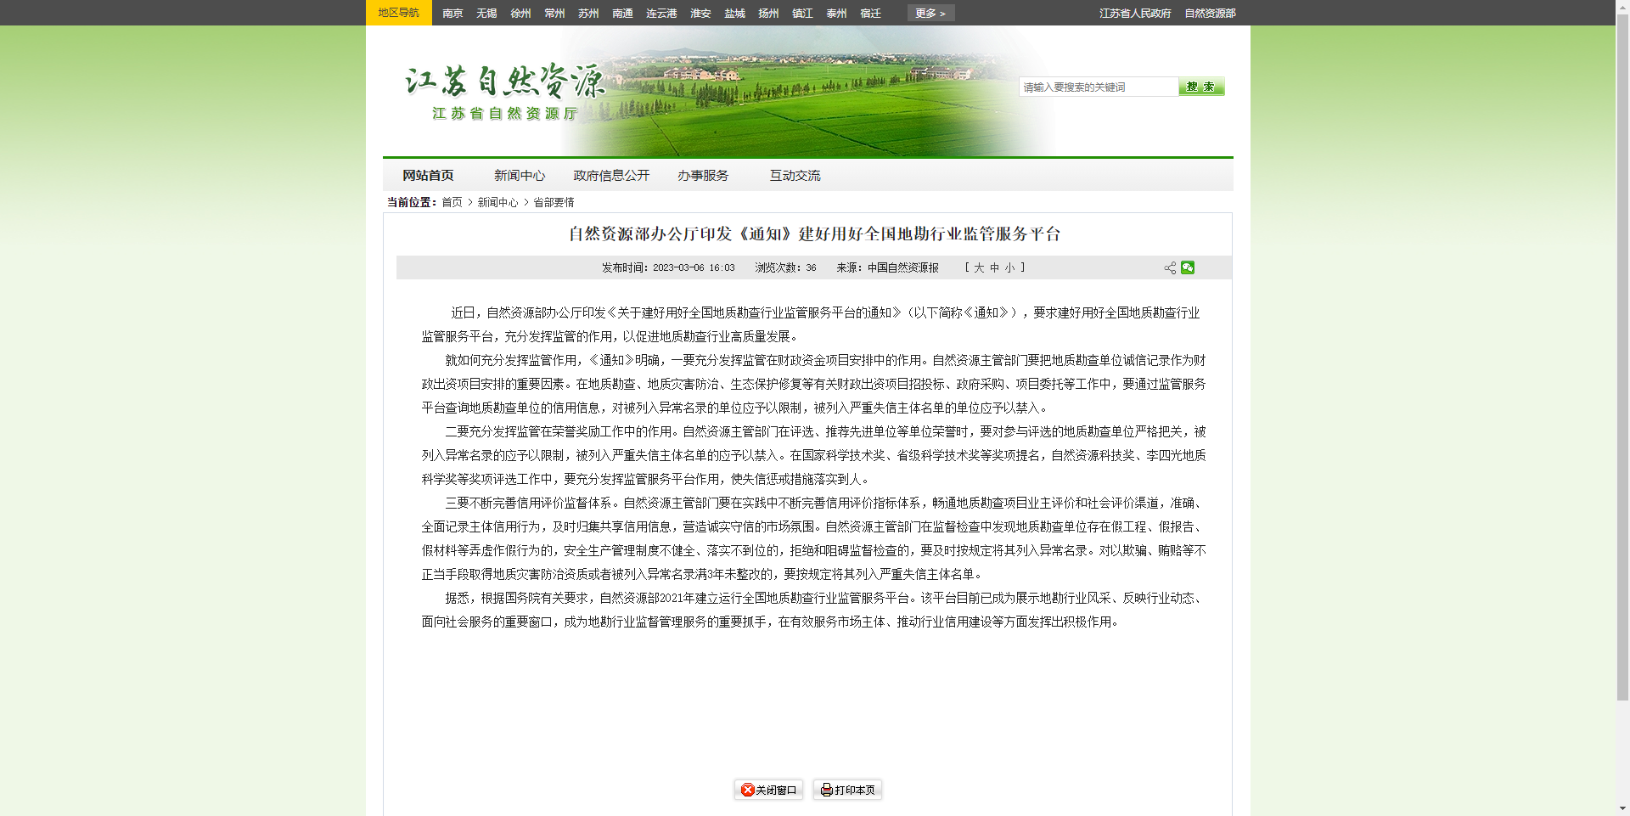Click the share icon beside the article title
Viewport: 1630px width, 816px height.
[x=1169, y=267]
